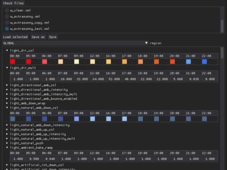Click the Save button

52,37
